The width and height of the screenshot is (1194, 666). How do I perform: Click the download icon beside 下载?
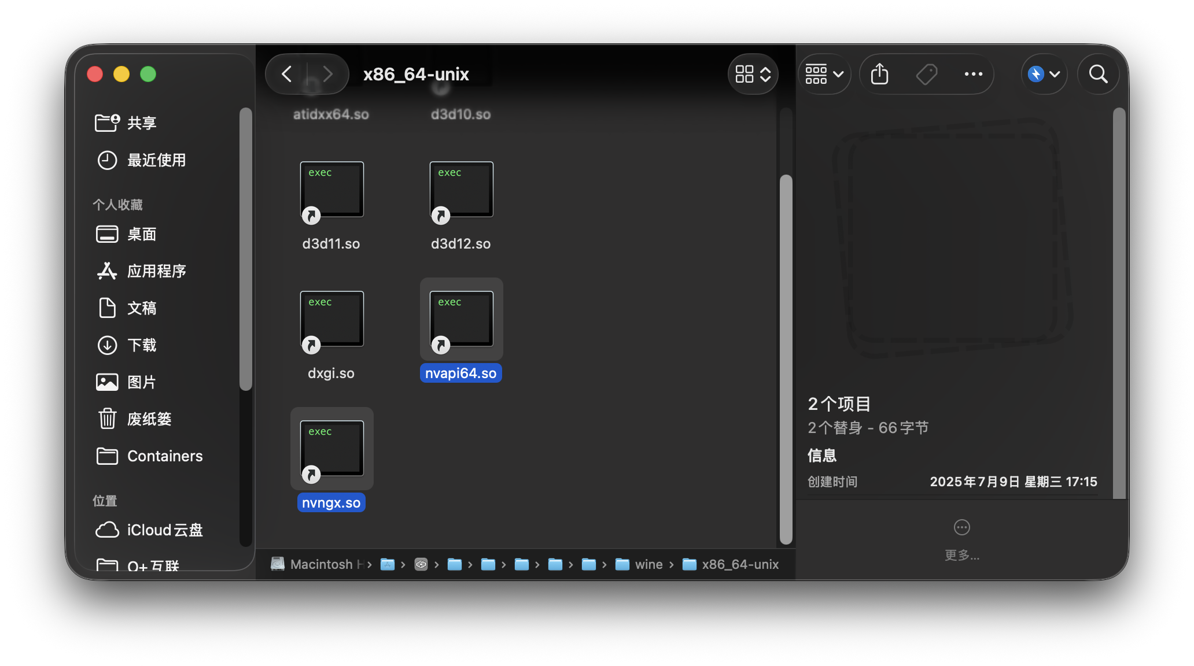pos(107,345)
